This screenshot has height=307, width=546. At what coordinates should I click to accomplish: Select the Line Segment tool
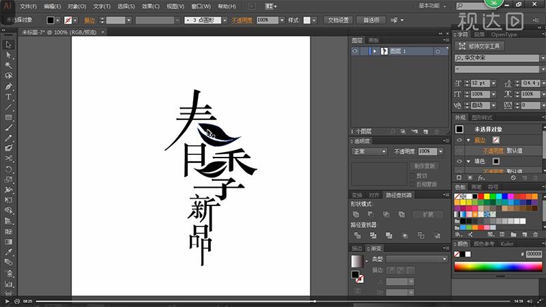9,107
